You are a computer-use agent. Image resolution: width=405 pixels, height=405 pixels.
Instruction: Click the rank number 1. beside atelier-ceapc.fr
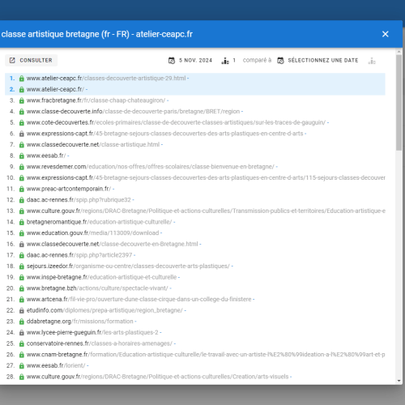click(x=12, y=79)
